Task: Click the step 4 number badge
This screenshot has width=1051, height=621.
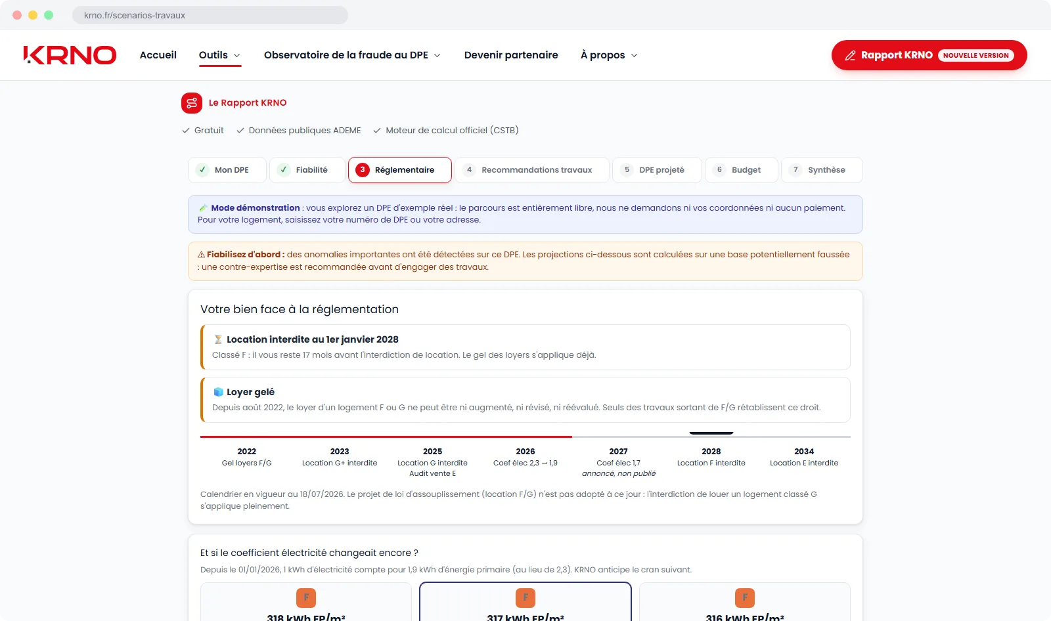Action: click(469, 170)
